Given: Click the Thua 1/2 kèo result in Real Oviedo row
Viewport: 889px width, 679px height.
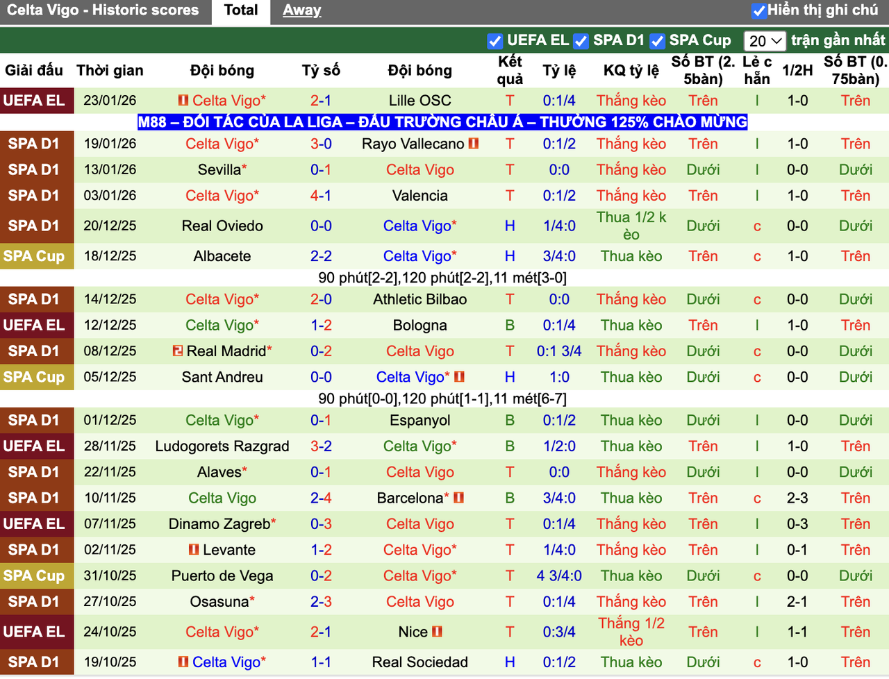Looking at the screenshot, I should (x=631, y=226).
